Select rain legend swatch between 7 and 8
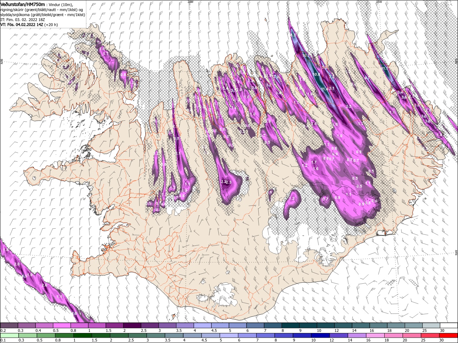The image size is (458, 343). click(x=265, y=335)
